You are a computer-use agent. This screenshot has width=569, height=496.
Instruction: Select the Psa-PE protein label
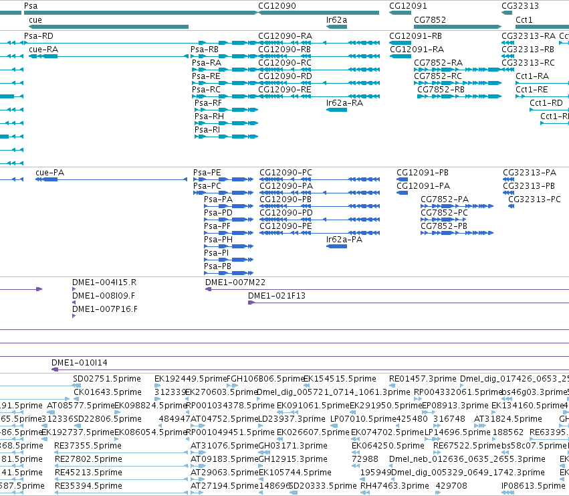point(207,173)
